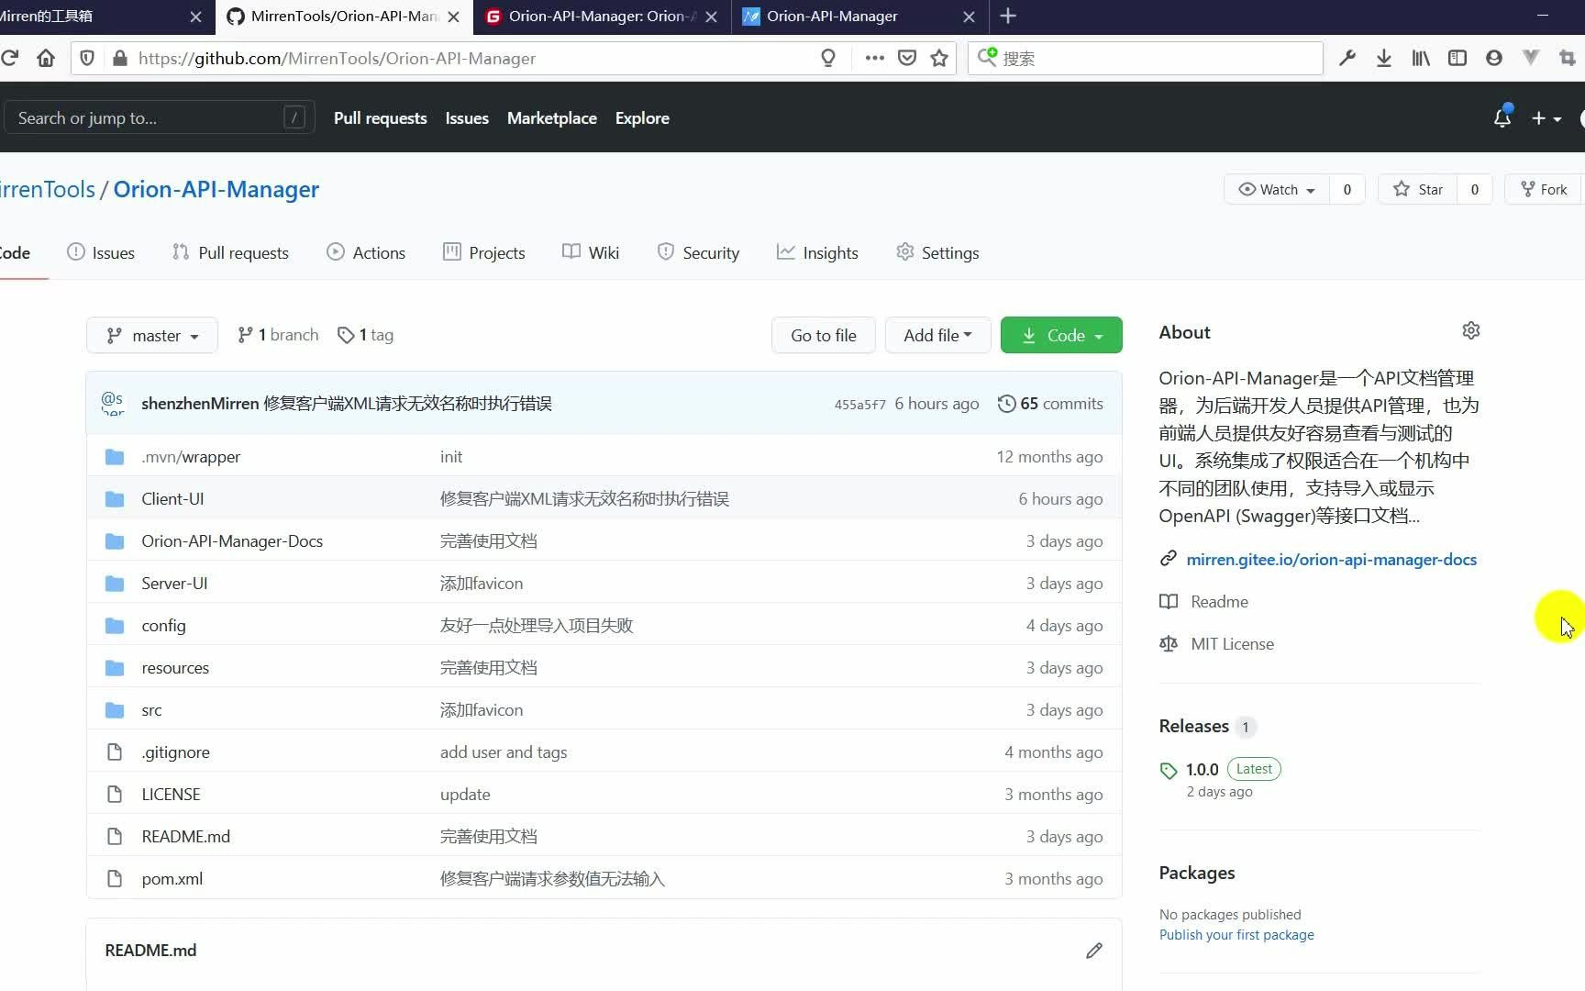Click the 1.0.0 release tag
This screenshot has width=1585, height=991.
click(x=1201, y=769)
